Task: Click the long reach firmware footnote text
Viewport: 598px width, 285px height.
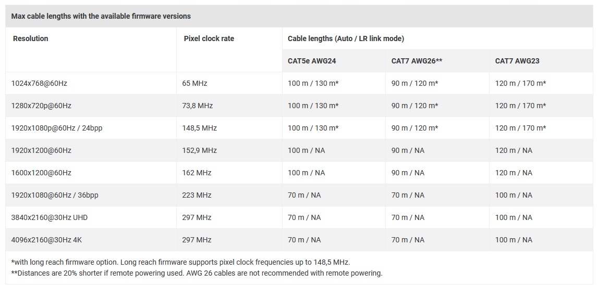Action: pyautogui.click(x=180, y=262)
